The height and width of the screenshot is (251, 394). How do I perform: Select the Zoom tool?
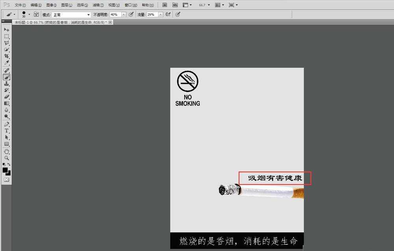point(6,158)
